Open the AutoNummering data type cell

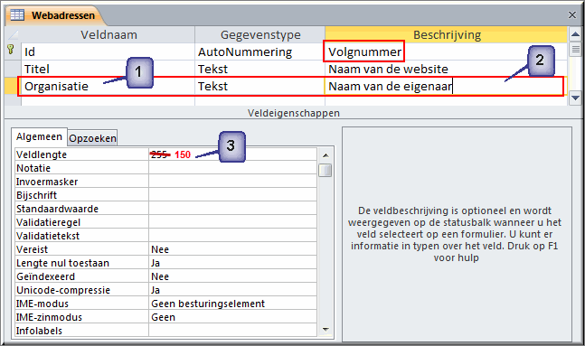tap(260, 51)
